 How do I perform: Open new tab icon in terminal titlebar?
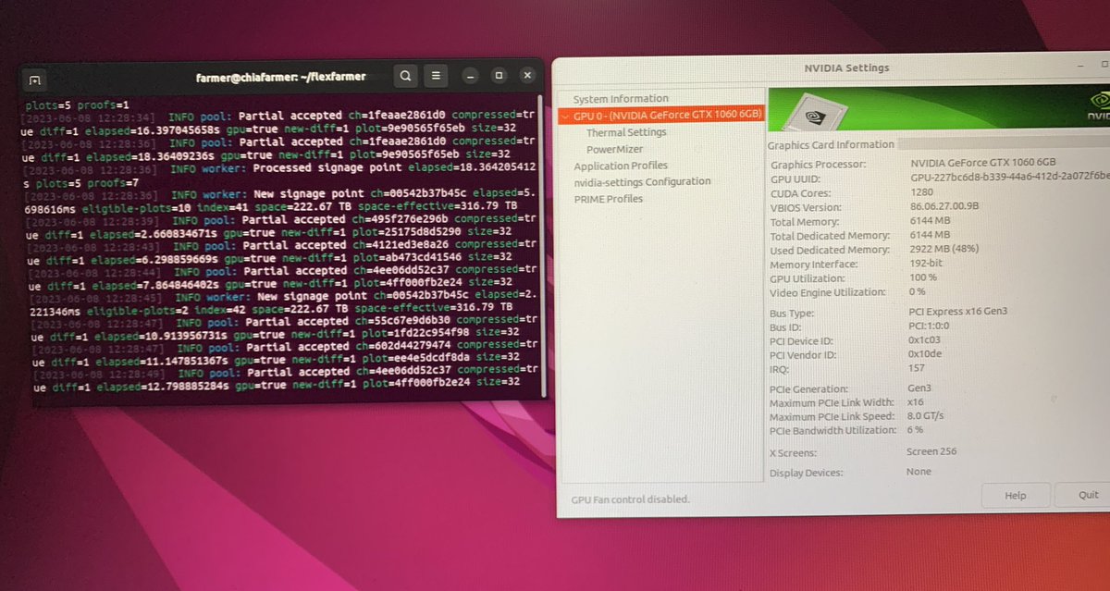pyautogui.click(x=34, y=79)
